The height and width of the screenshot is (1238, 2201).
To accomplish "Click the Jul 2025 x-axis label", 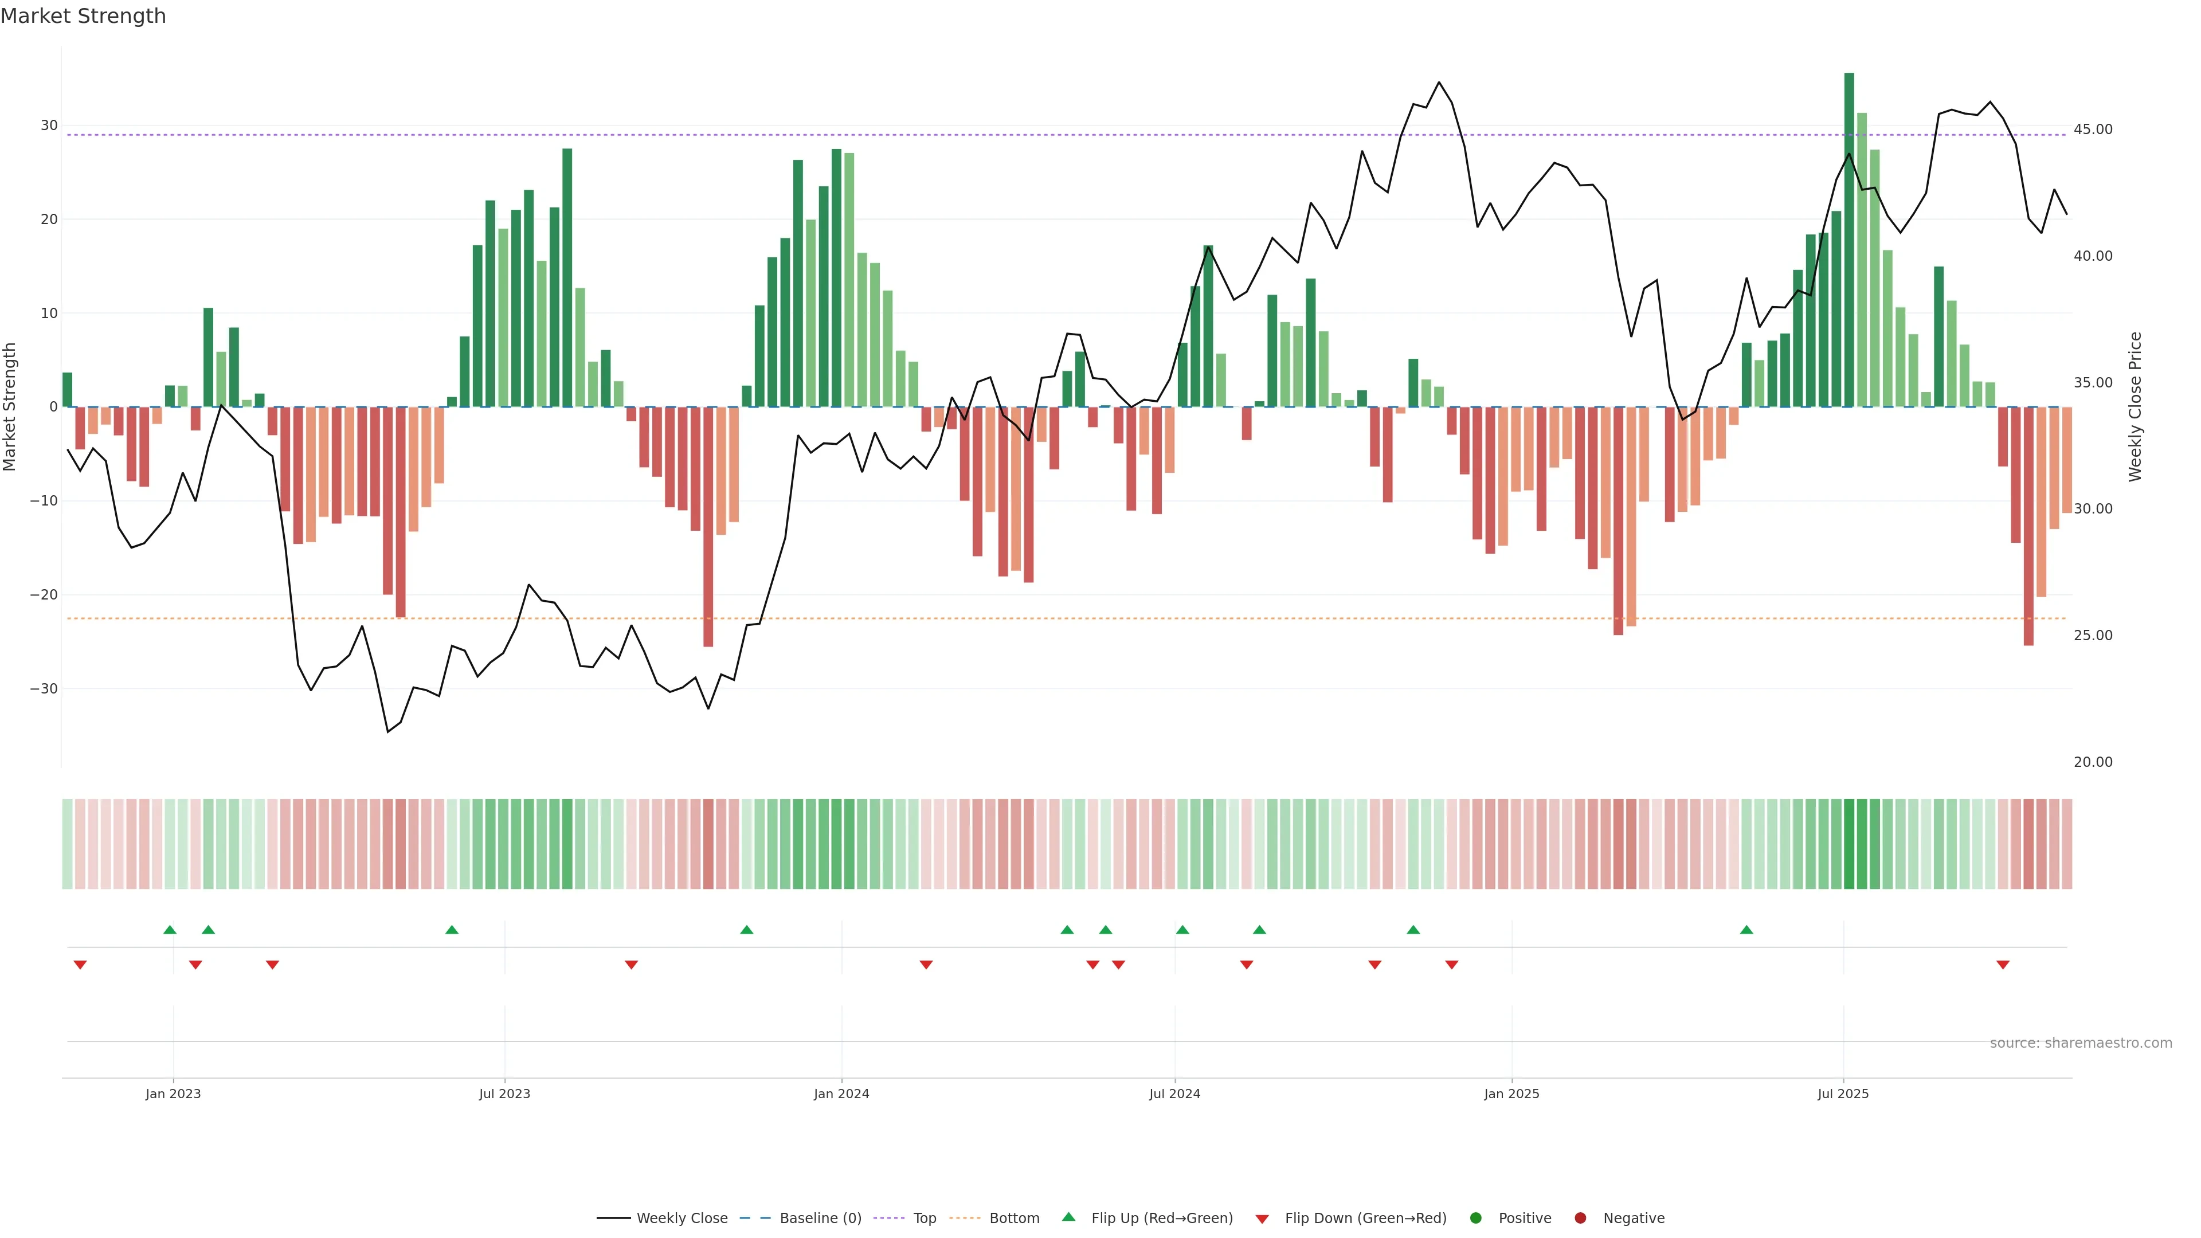I will coord(1843,1094).
